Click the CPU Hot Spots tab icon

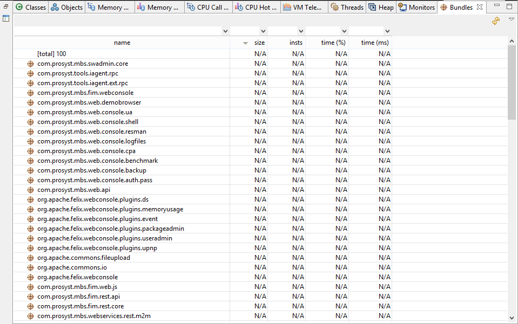[x=239, y=8]
